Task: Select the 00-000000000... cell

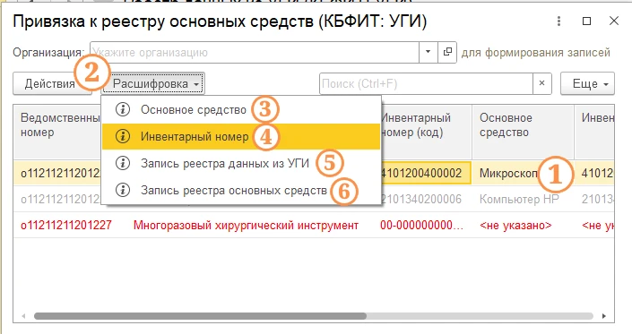Action: (421, 225)
